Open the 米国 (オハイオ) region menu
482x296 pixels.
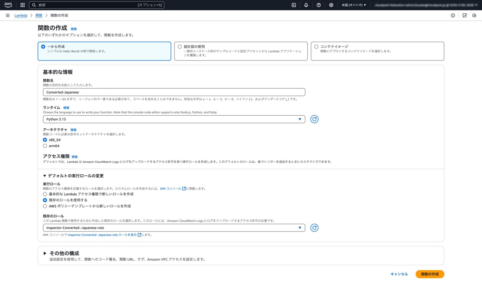coord(354,5)
